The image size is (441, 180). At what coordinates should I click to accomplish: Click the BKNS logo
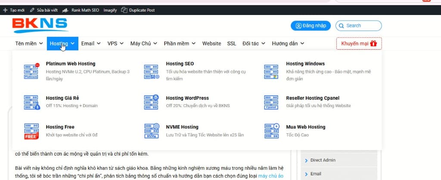[x=40, y=25]
